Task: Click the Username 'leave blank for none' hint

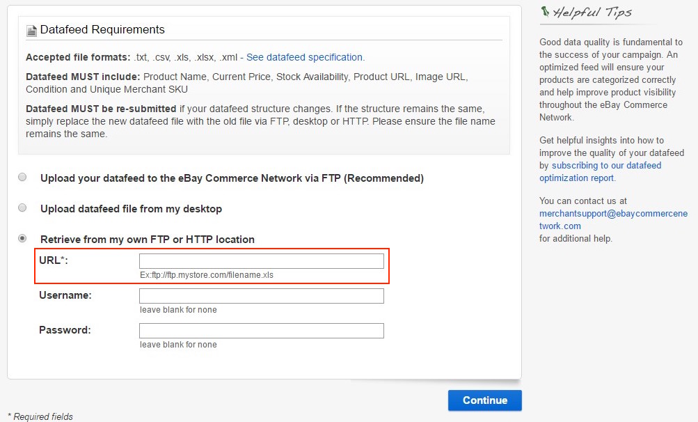Action: click(178, 310)
